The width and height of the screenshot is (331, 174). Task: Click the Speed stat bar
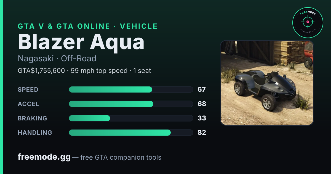131,89
